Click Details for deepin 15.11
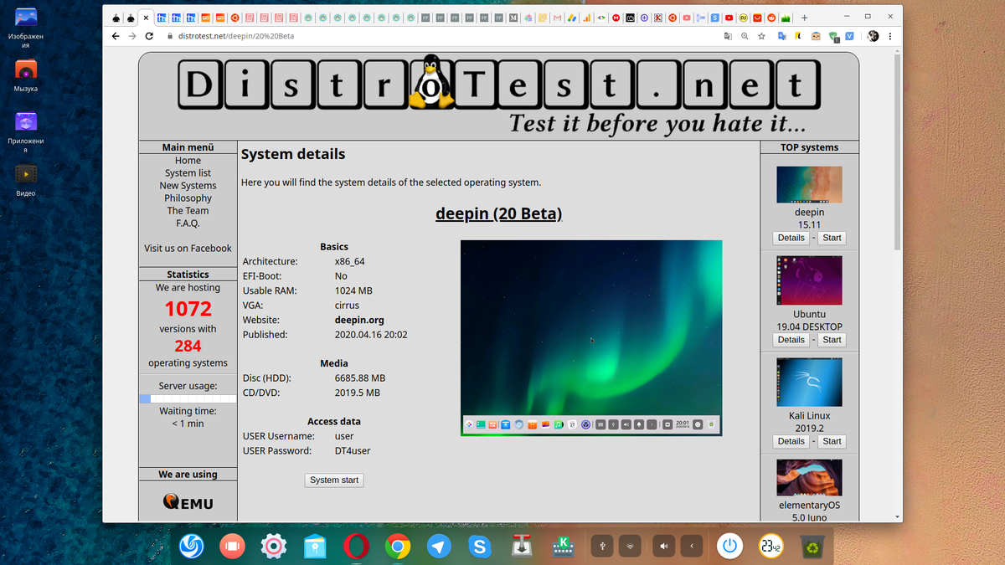This screenshot has height=565, width=1005. [x=791, y=238]
